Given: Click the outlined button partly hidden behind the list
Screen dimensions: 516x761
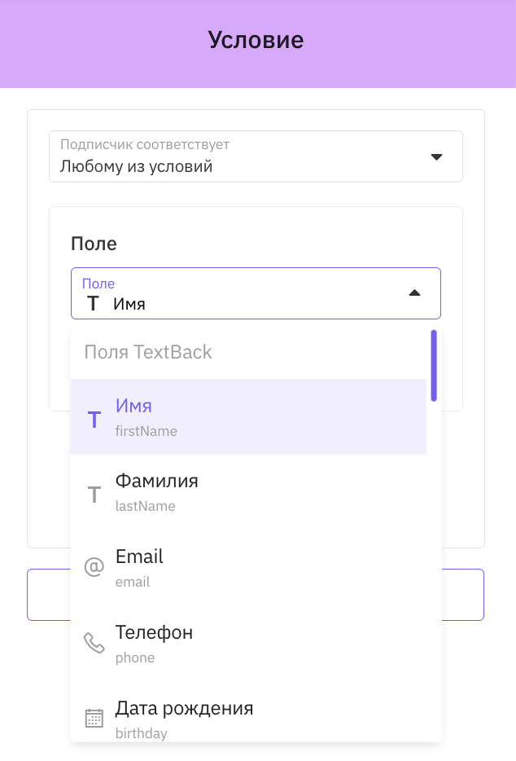Looking at the screenshot, I should point(256,595).
